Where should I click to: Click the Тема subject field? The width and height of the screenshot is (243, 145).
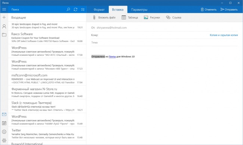point(164,42)
